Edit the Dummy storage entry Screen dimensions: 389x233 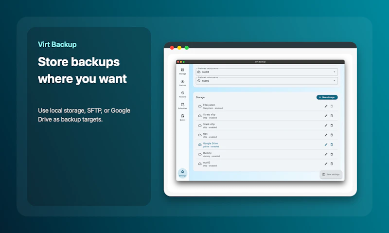326,154
